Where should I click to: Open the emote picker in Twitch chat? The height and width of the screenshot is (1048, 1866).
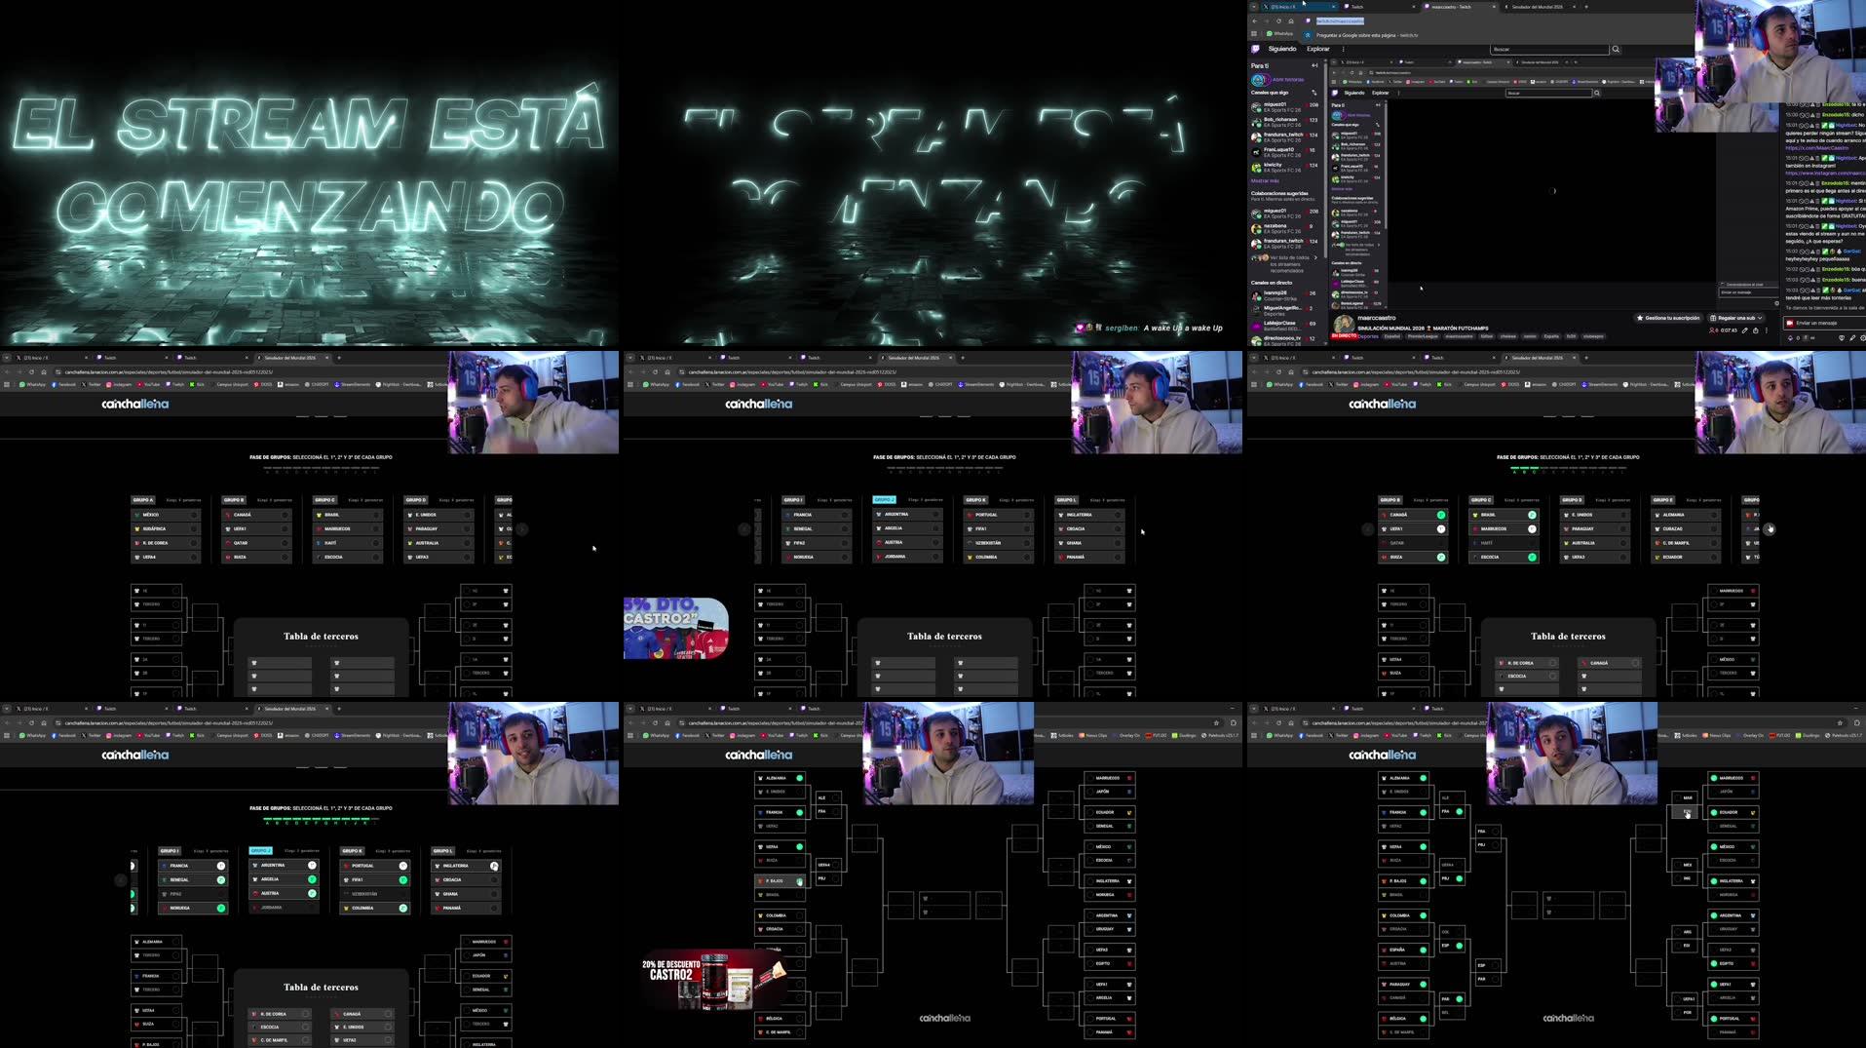coord(1843,338)
